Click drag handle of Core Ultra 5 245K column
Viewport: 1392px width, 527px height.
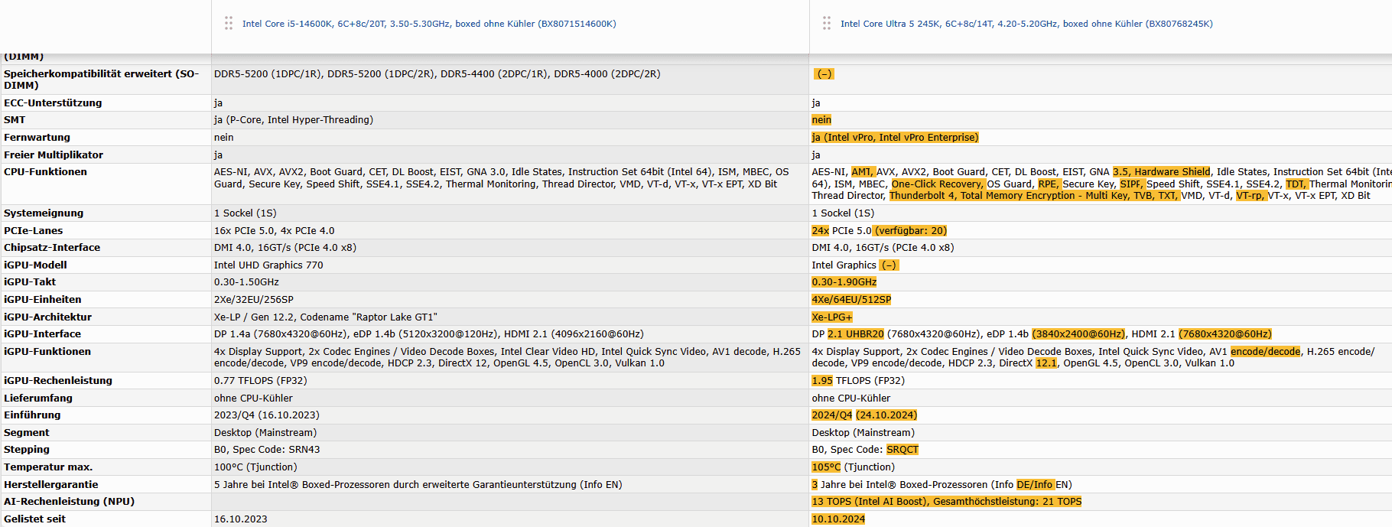click(x=827, y=24)
